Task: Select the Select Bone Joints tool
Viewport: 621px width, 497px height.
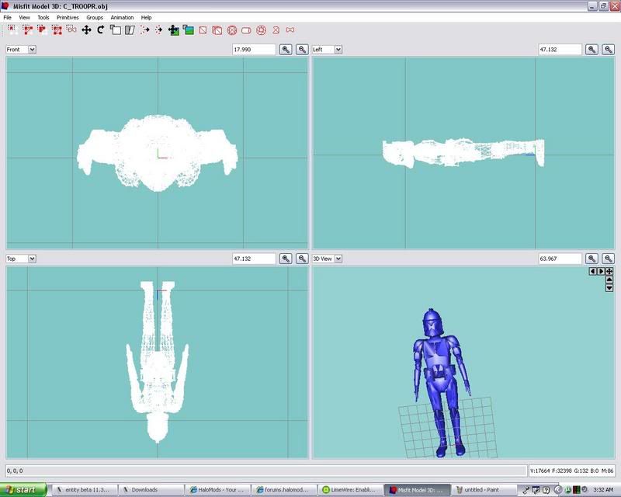Action: click(71, 30)
